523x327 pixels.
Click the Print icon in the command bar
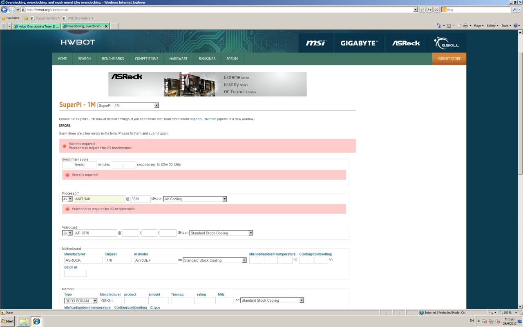tap(465, 26)
